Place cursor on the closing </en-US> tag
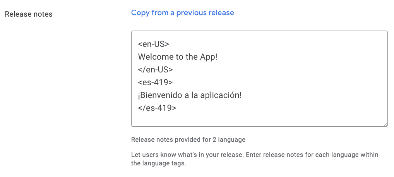This screenshot has width=394, height=177. tap(155, 70)
